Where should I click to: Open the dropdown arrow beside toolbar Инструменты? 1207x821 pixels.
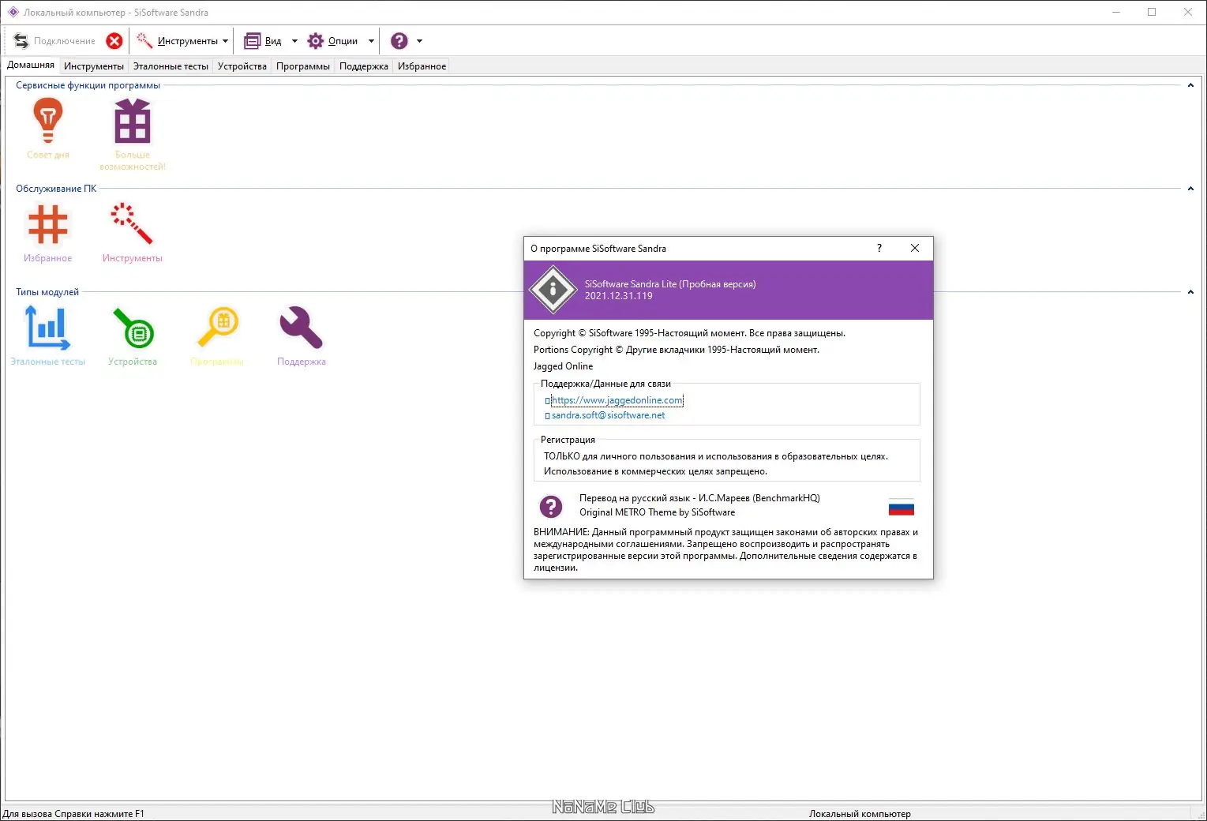click(226, 41)
